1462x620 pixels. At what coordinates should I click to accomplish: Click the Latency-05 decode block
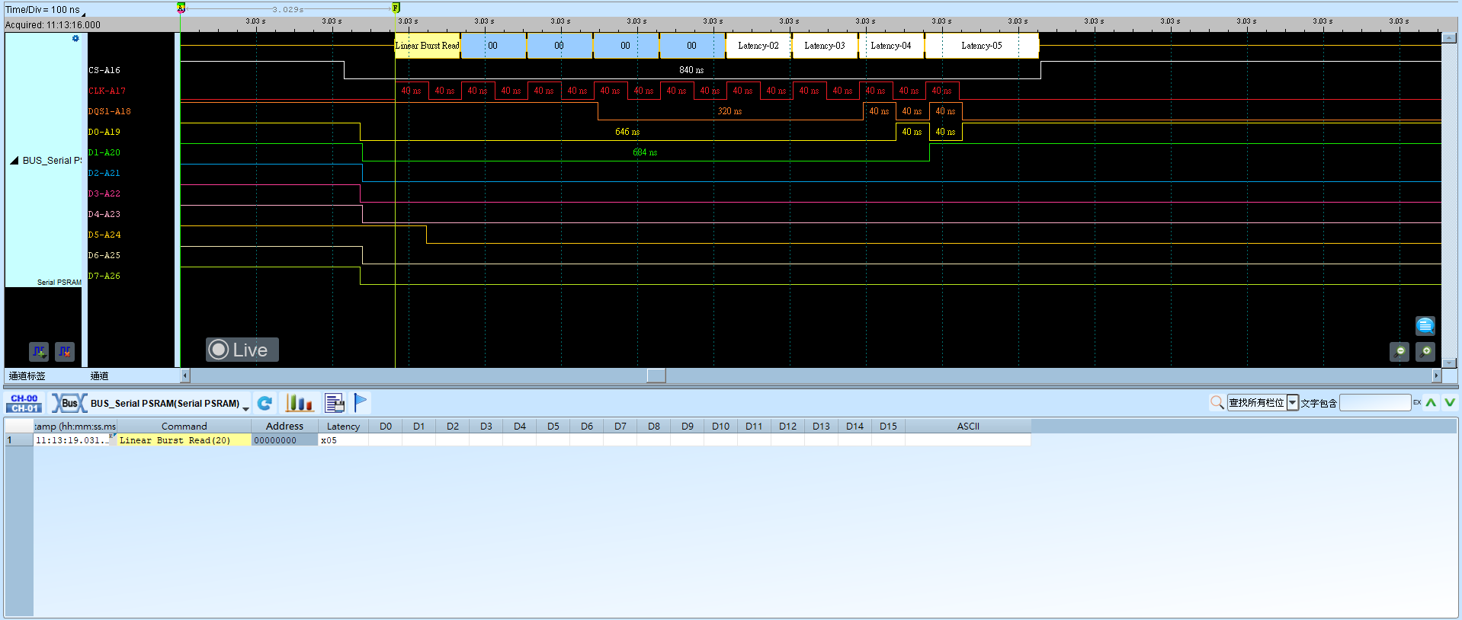click(x=982, y=46)
